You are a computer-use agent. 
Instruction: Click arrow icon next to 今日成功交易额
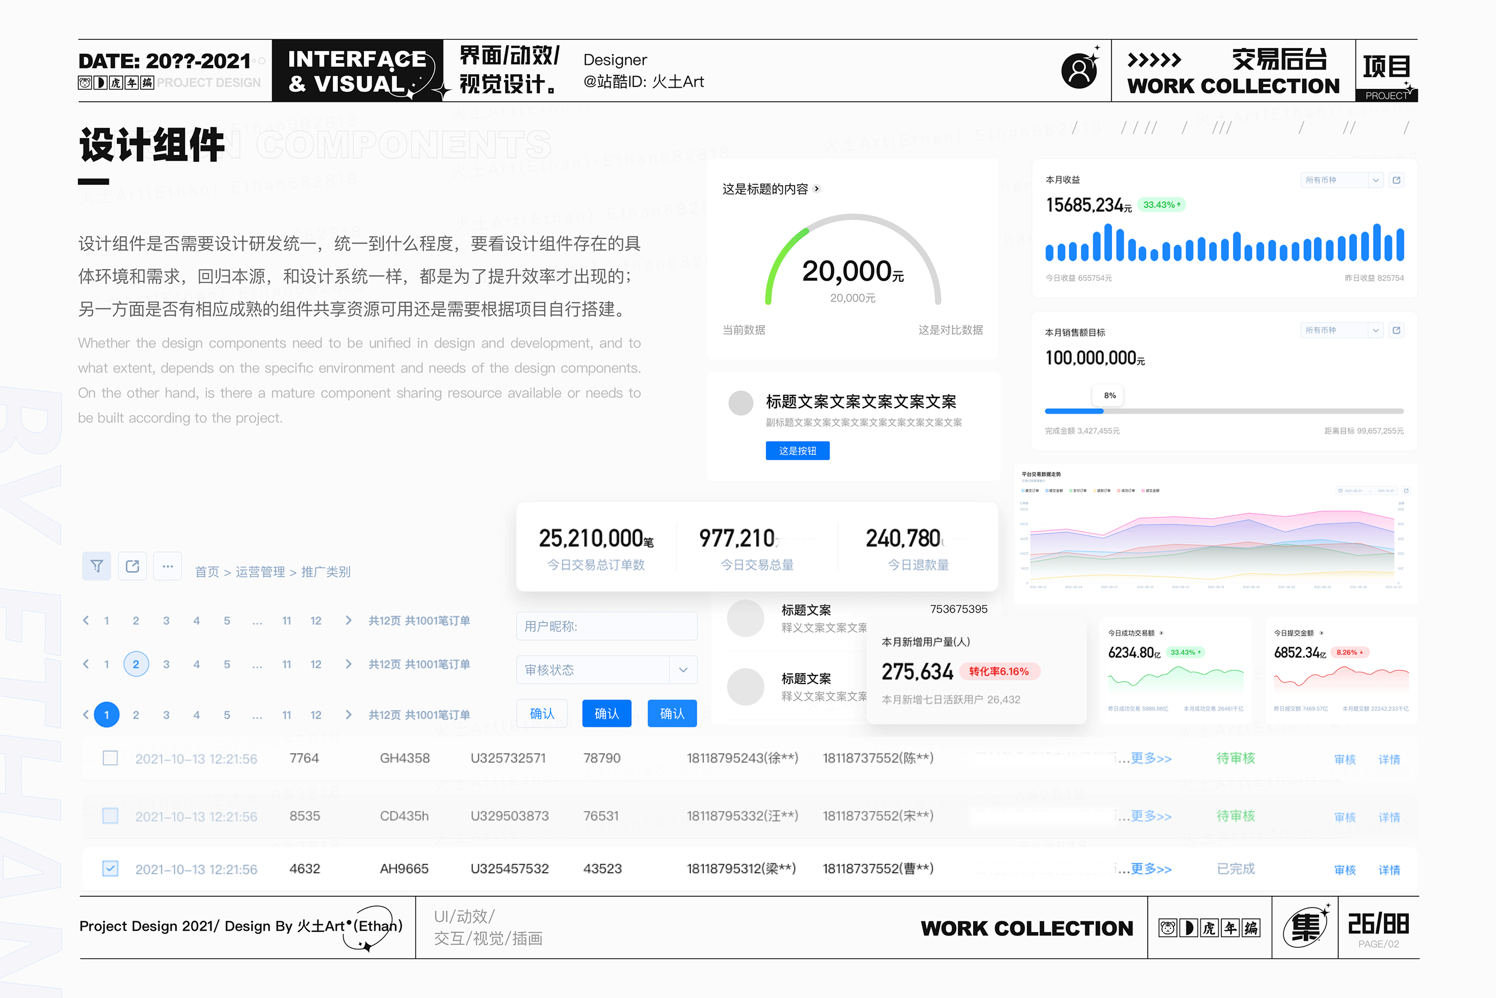1161,633
